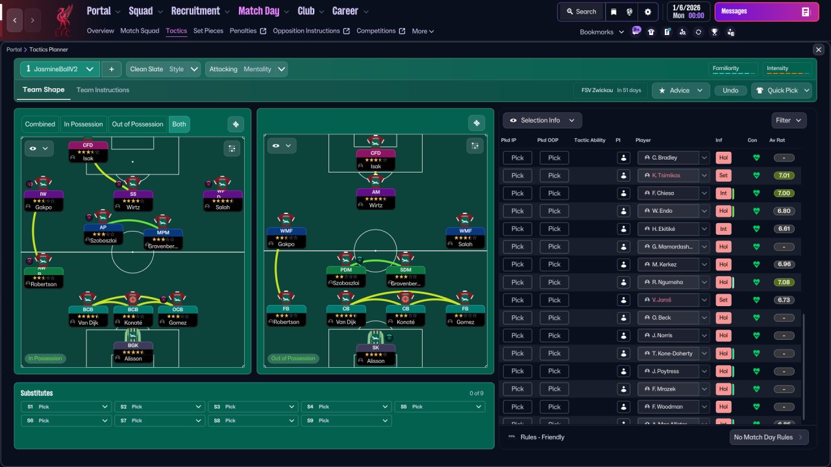Open the Portal menu
This screenshot has width=831, height=467.
click(x=104, y=11)
